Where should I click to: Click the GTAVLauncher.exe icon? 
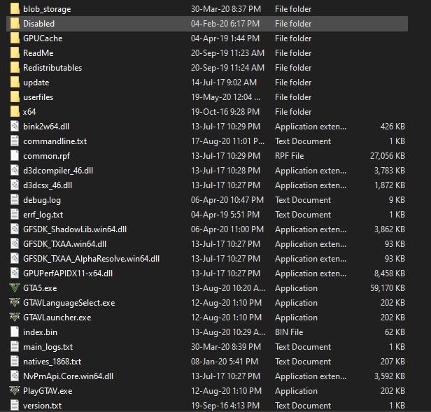15,318
